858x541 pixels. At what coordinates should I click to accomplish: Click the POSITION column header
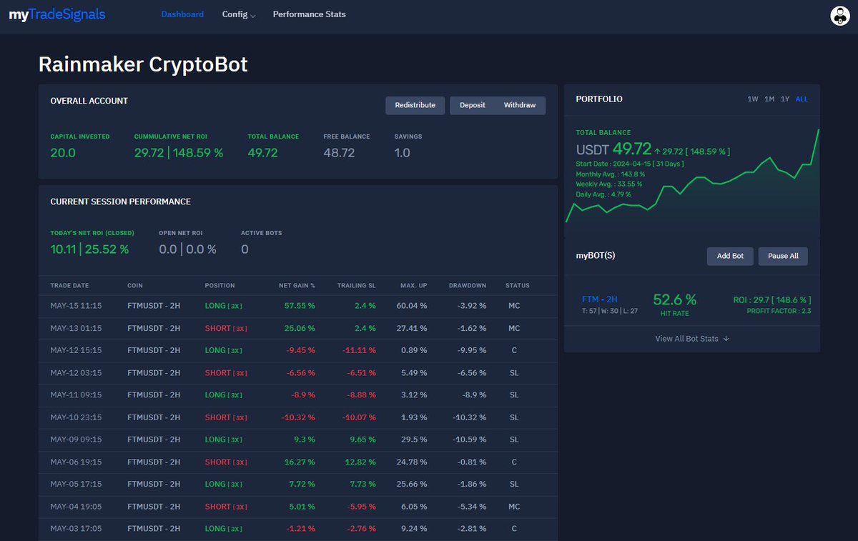click(x=220, y=286)
